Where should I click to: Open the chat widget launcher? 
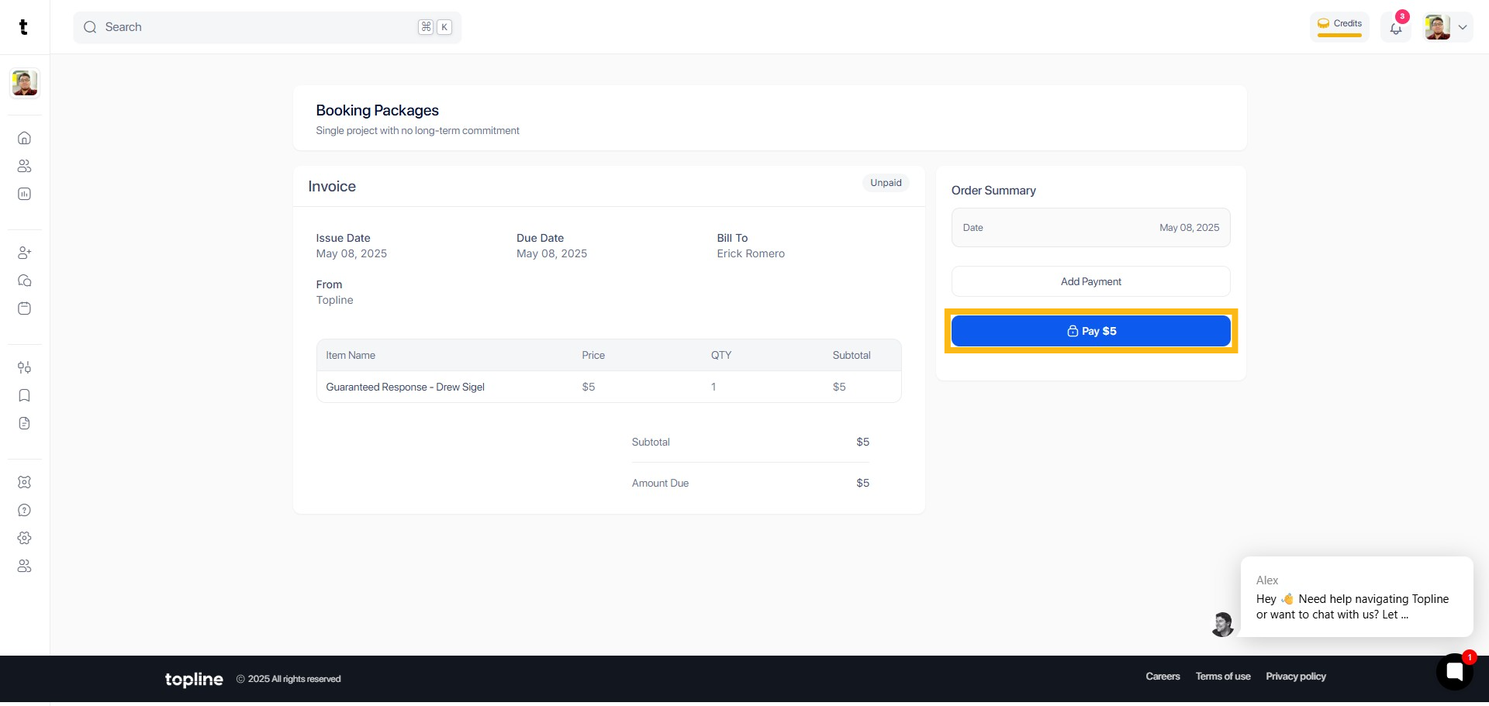click(1455, 672)
